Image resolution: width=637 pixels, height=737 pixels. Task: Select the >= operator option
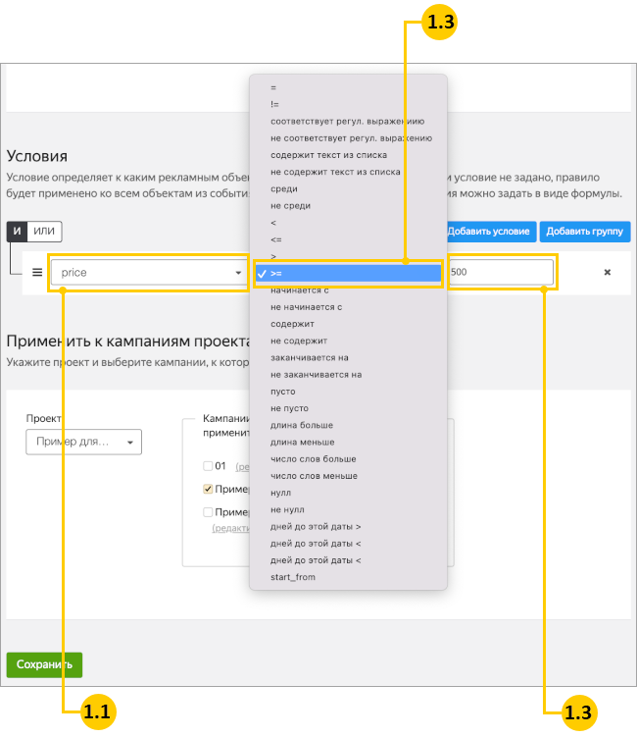pyautogui.click(x=348, y=274)
